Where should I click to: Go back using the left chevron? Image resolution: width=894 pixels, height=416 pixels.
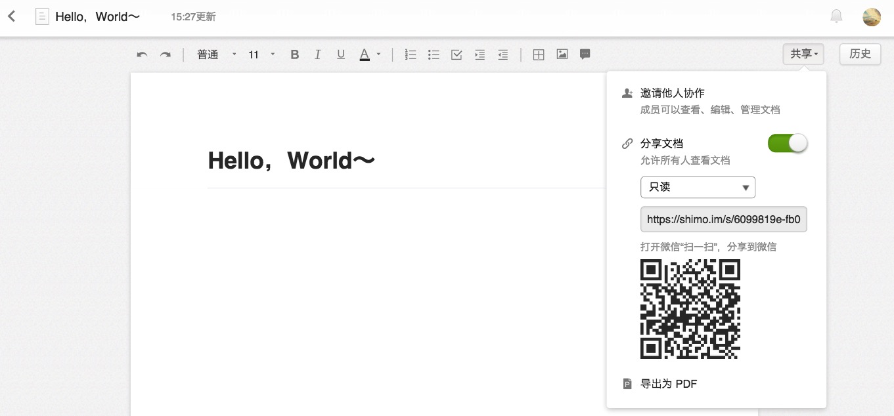click(x=12, y=16)
